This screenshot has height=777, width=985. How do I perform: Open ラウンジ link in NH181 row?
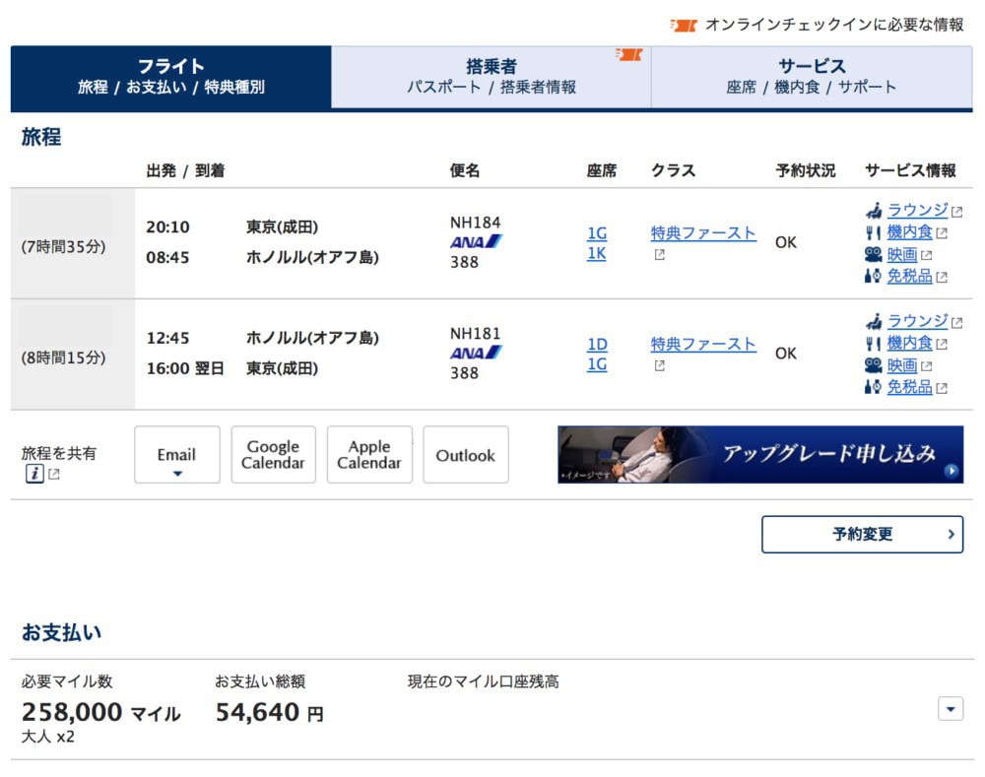pyautogui.click(x=917, y=321)
